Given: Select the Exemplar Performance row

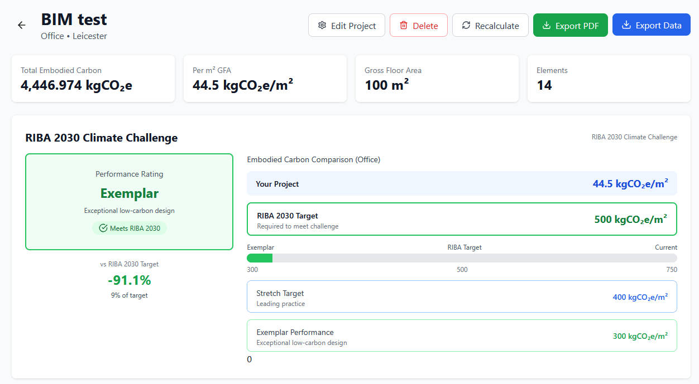Looking at the screenshot, I should 462,336.
